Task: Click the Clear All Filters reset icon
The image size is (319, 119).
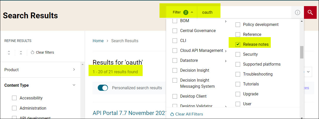Action: click(x=172, y=114)
